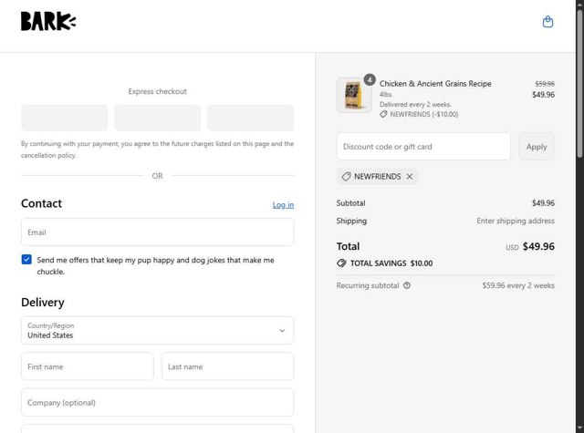Click the Chicken & Ancient Grains product thumbnail
This screenshot has height=433, width=584.
pos(354,95)
